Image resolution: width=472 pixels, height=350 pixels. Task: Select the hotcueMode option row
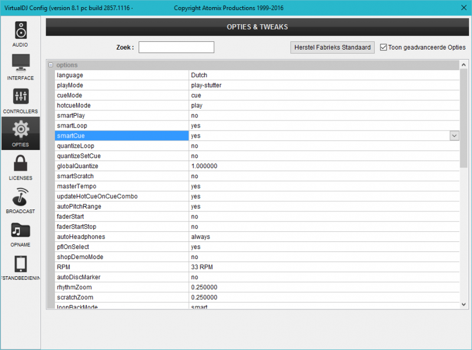[x=257, y=106]
